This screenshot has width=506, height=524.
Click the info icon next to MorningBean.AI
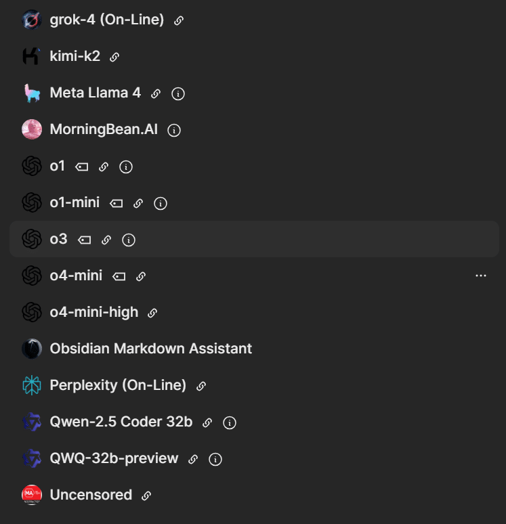click(x=174, y=130)
